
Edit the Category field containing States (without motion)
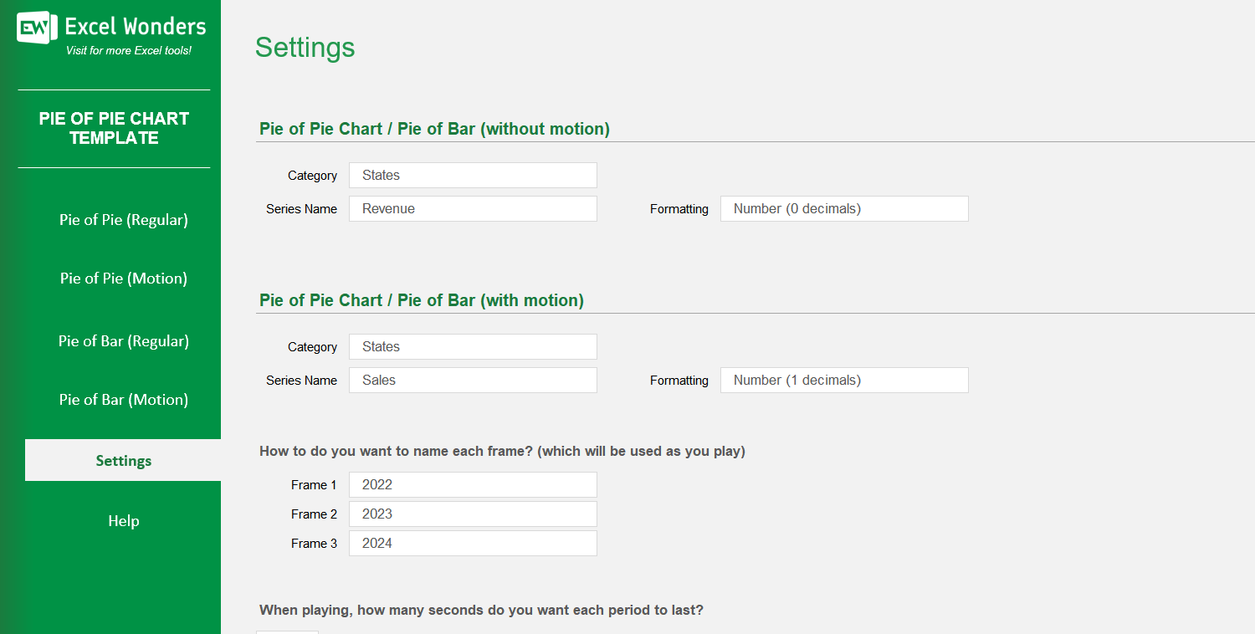coord(473,176)
